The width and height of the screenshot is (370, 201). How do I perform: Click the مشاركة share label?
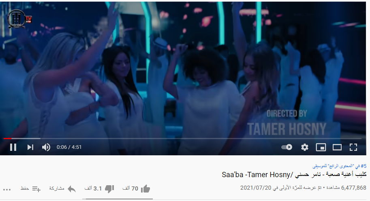57,188
